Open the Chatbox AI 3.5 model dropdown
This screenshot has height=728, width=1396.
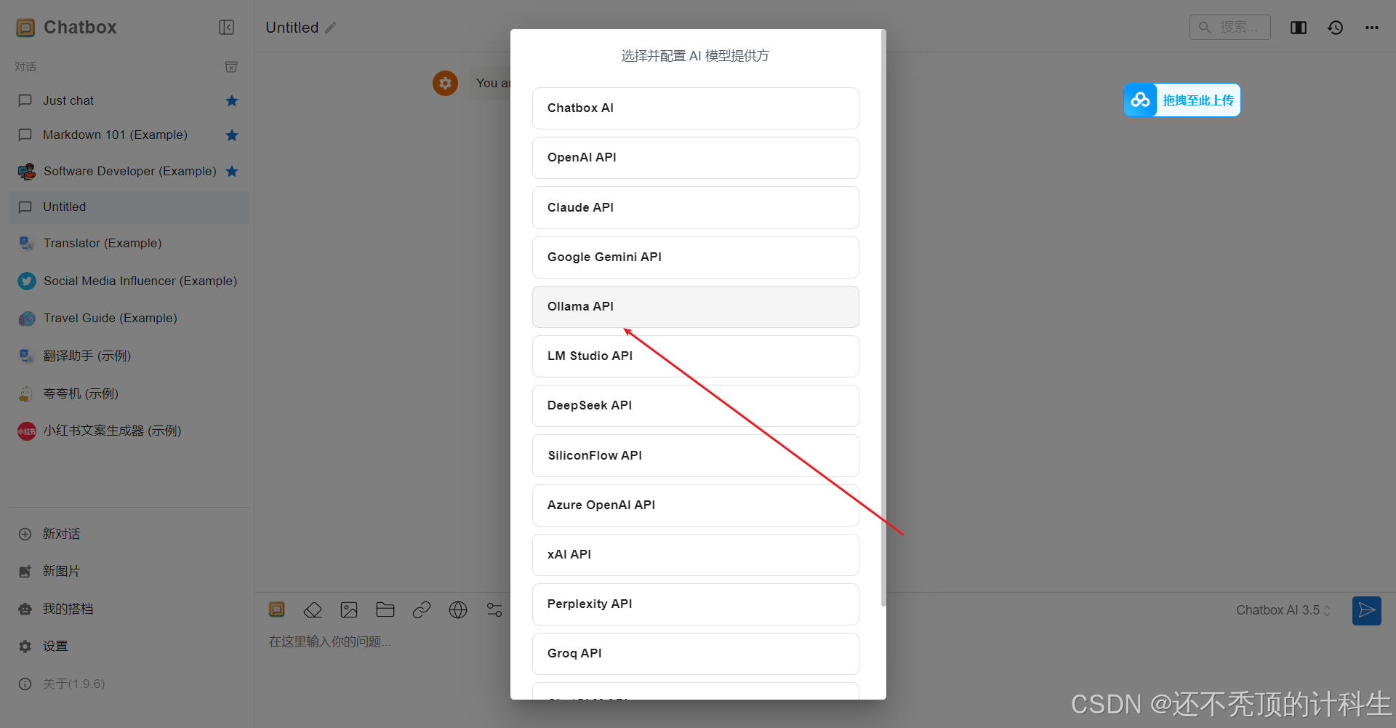pos(1283,611)
